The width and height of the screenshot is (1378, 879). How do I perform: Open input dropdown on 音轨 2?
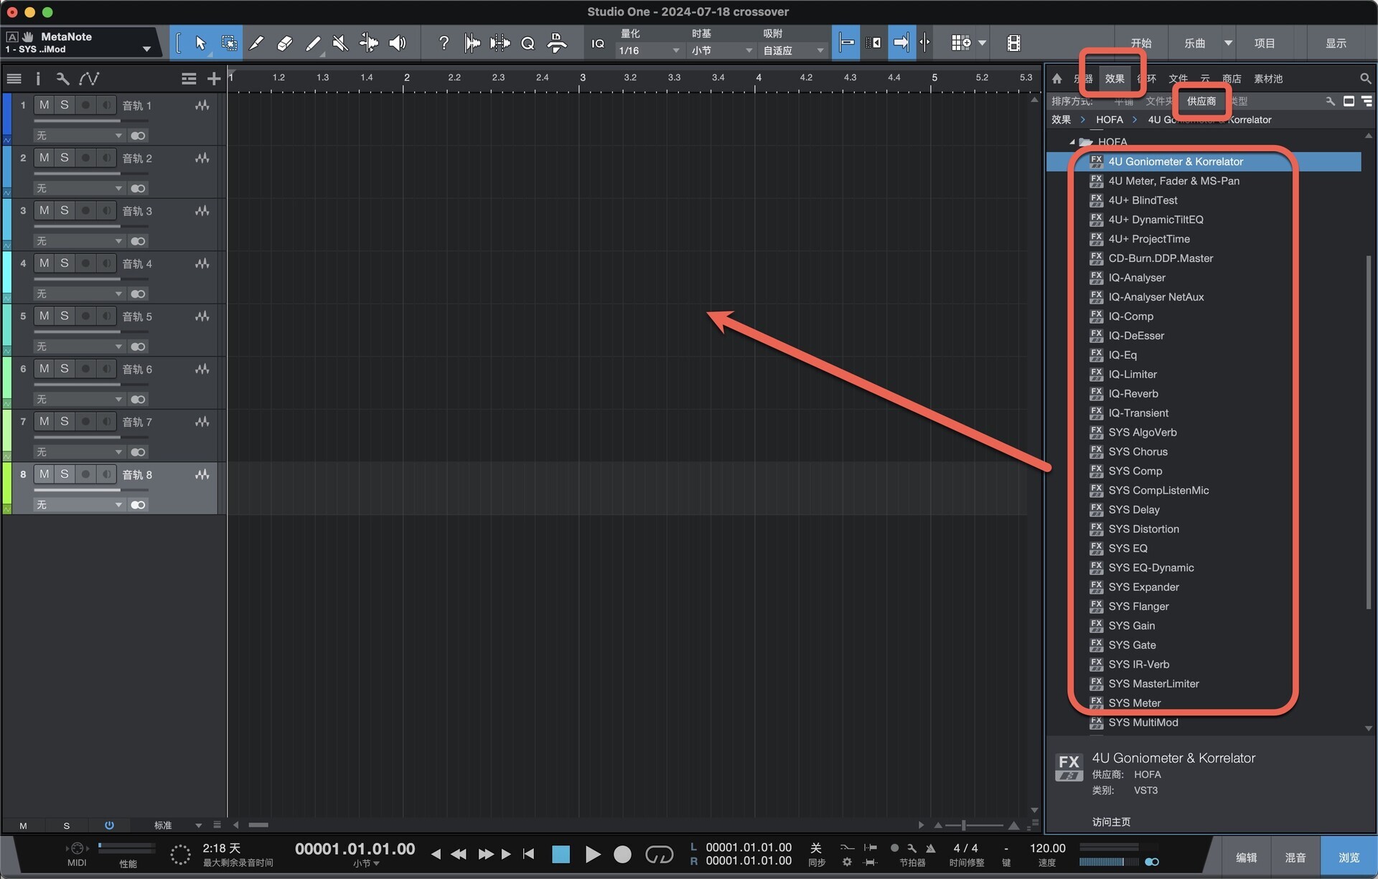79,188
